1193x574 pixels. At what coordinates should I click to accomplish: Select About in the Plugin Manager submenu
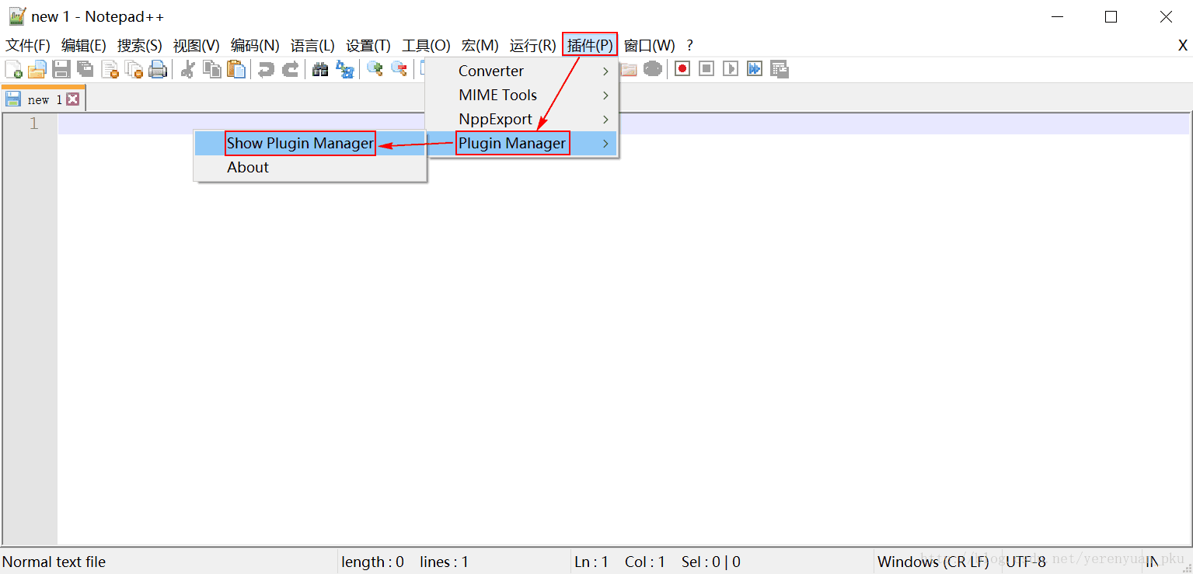[x=309, y=167]
